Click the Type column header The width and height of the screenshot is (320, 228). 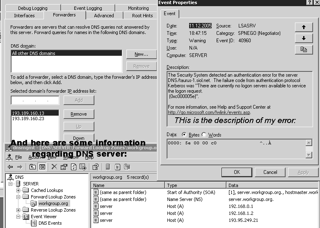point(196,185)
